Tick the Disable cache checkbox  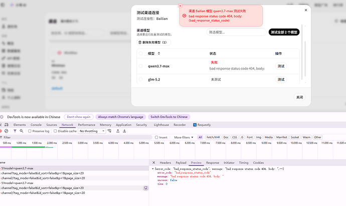pyautogui.click(x=55, y=131)
